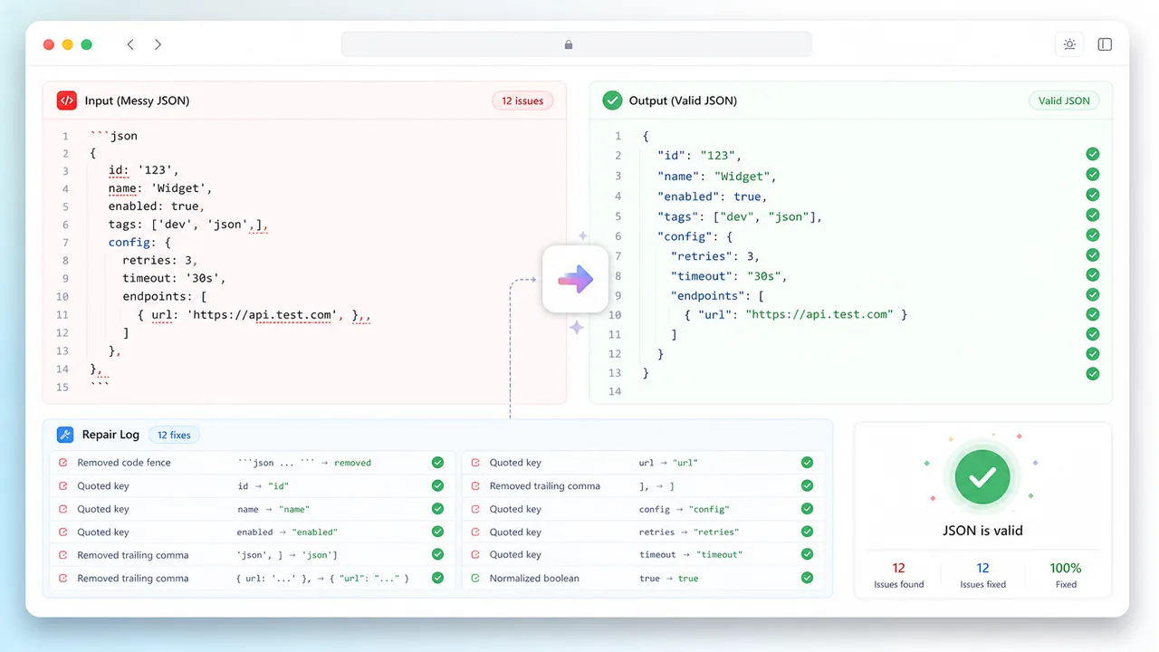1159x652 pixels.
Task: Click the browser back arrow
Action: coord(130,44)
